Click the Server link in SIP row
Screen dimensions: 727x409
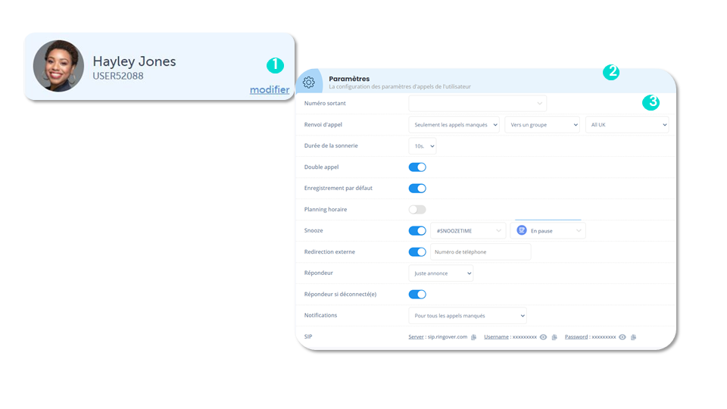[416, 337]
